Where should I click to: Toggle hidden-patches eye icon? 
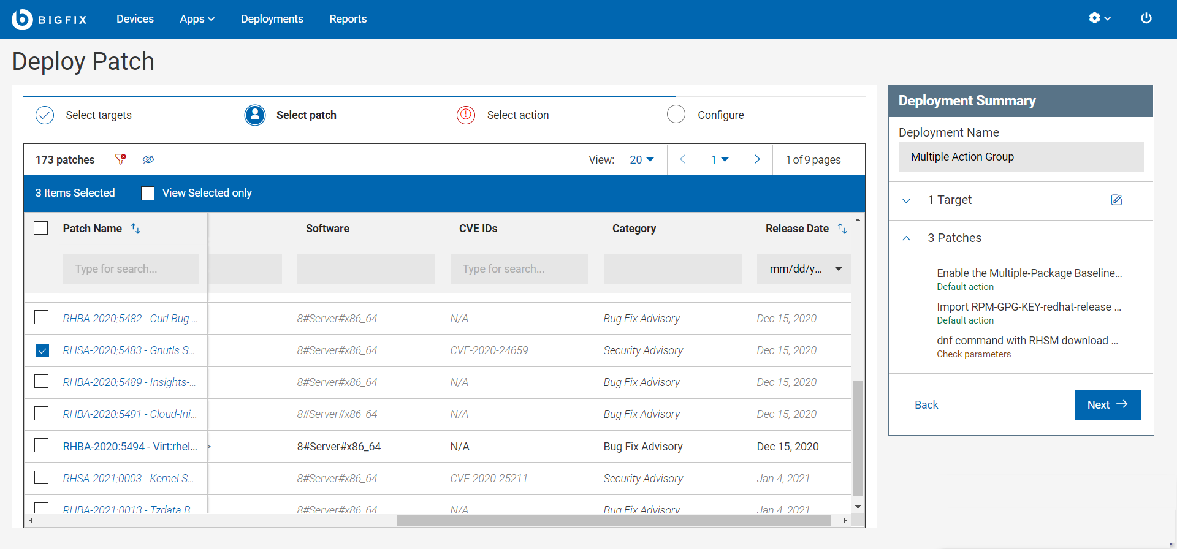coord(148,159)
